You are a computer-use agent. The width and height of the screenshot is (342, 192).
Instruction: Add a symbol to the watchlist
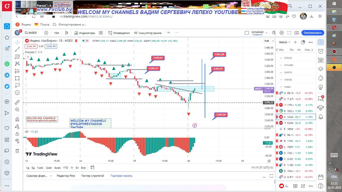coord(295,42)
